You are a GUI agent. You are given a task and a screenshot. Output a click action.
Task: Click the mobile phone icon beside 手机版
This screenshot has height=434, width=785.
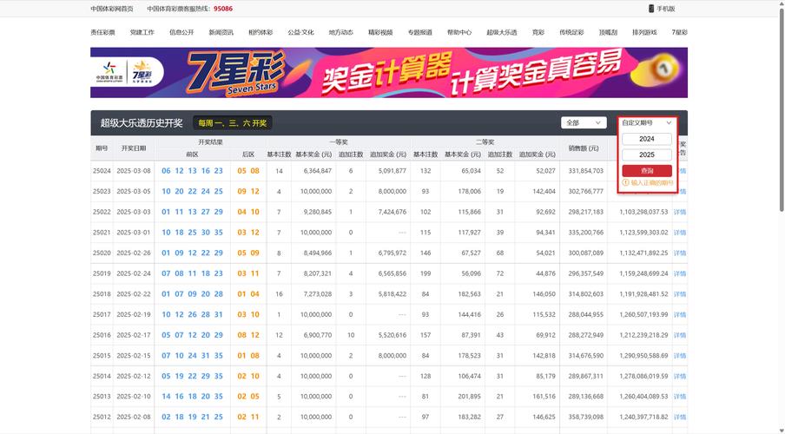(650, 9)
